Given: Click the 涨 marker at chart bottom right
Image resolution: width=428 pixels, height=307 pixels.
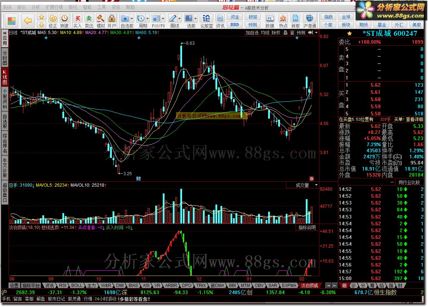Looking at the screenshot, I should tap(312, 178).
